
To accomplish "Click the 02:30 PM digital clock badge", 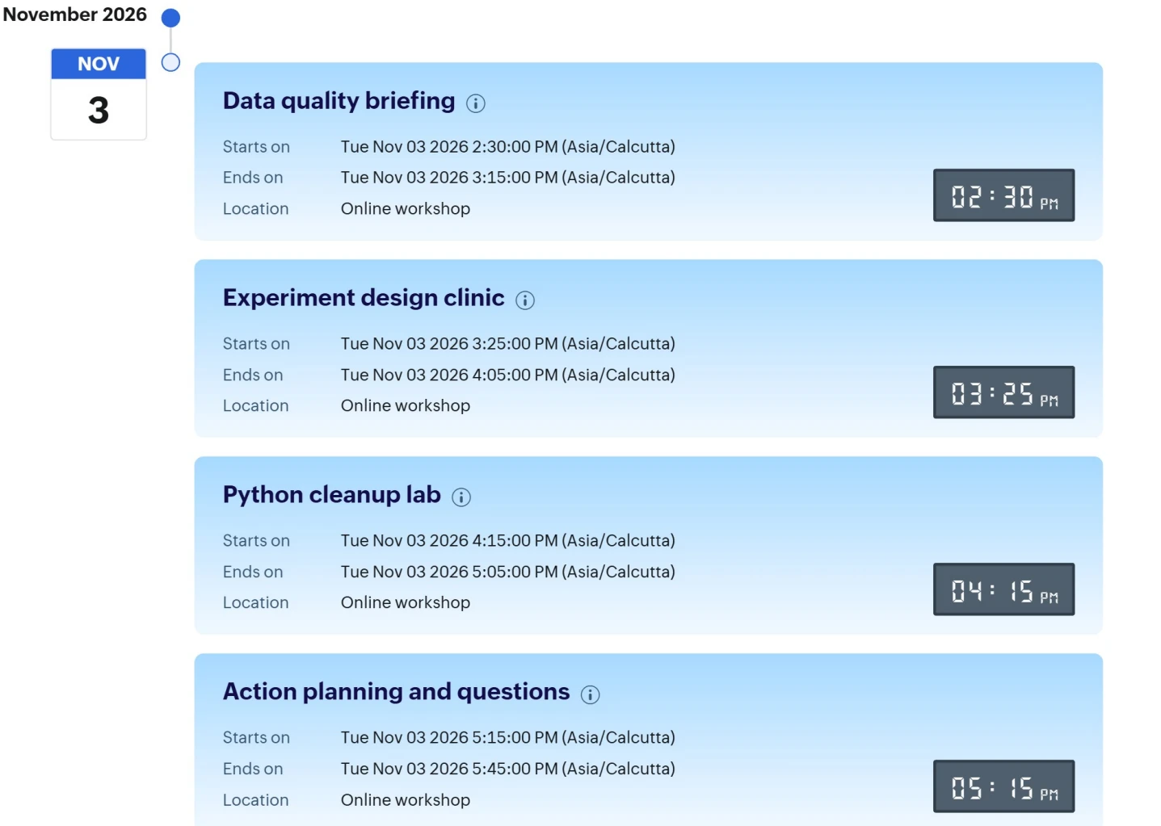I will pos(1004,195).
